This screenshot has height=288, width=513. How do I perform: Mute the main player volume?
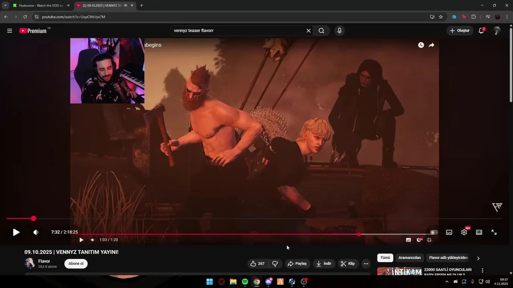tap(36, 232)
